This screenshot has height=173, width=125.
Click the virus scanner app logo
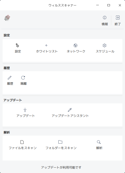pyautogui.click(x=7, y=18)
